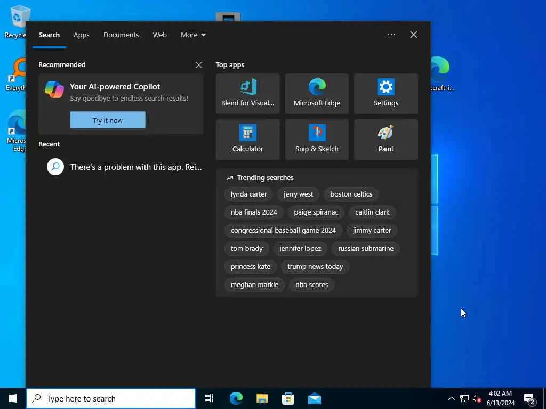Search trending 'meghan markle'
The width and height of the screenshot is (546, 409).
pyautogui.click(x=254, y=284)
